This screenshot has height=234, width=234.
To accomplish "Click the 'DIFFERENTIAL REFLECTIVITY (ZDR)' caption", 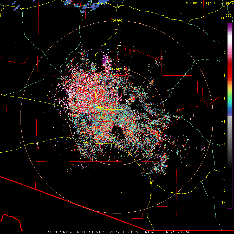I will [83, 232].
